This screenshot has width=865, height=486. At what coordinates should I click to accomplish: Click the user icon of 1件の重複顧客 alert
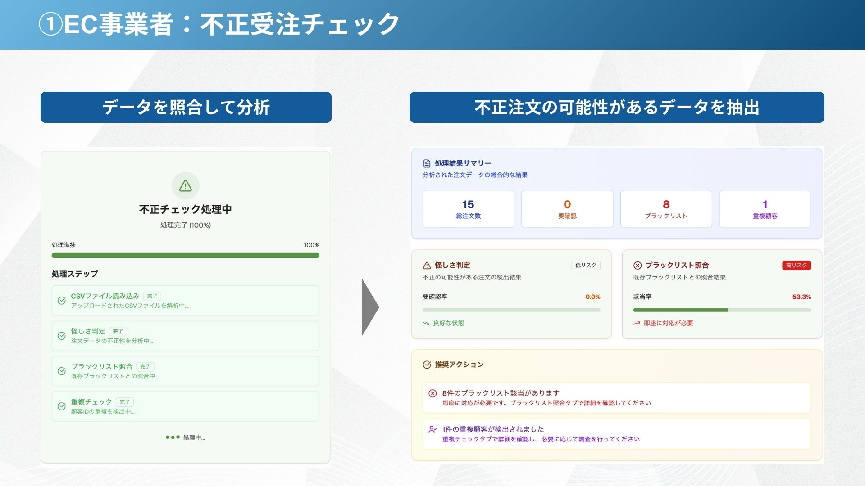coord(432,429)
